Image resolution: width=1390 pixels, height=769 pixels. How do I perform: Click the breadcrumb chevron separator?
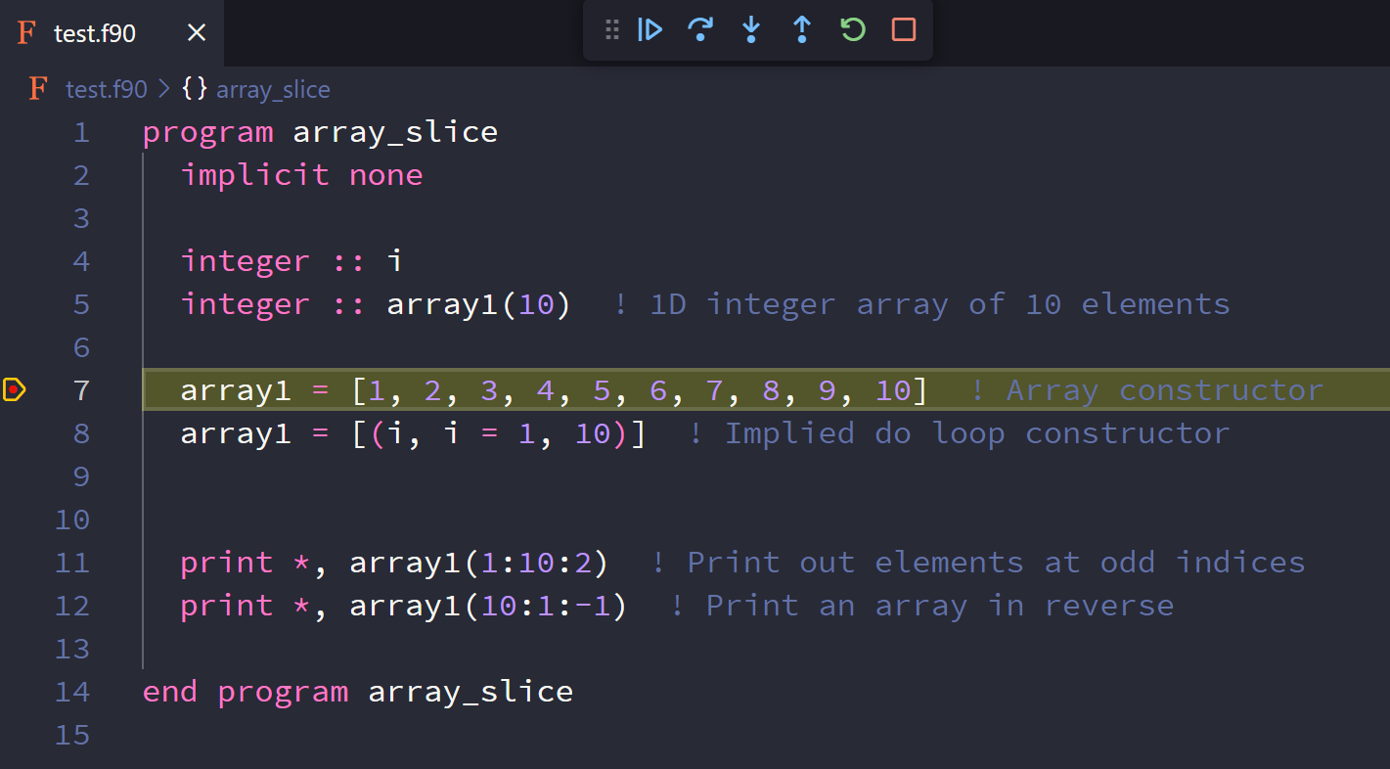[x=164, y=90]
